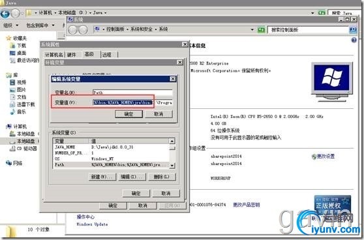Click scroll up arrow of system variables list

coord(172,141)
